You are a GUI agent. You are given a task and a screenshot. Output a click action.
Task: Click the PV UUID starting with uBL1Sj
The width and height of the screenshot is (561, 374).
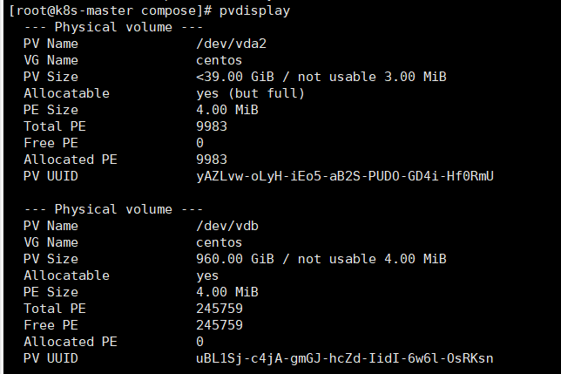pyautogui.click(x=346, y=358)
